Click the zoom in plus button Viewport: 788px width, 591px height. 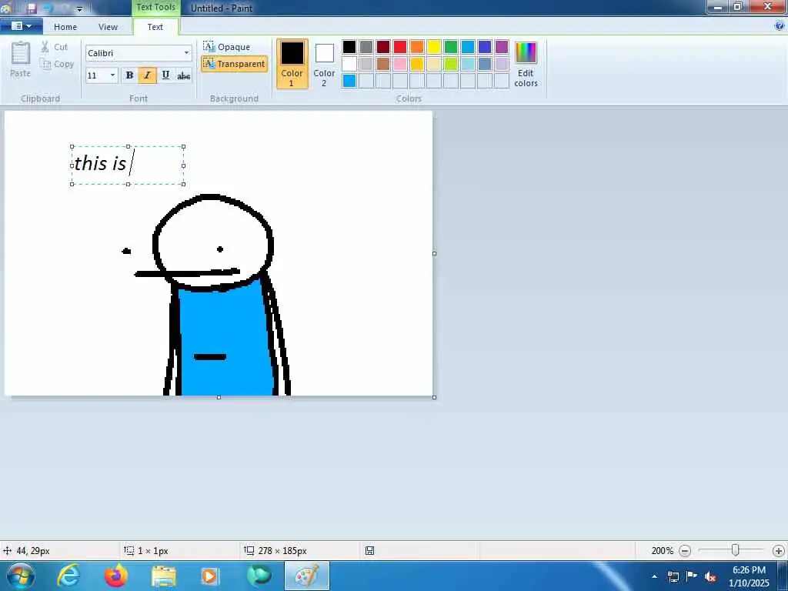779,551
